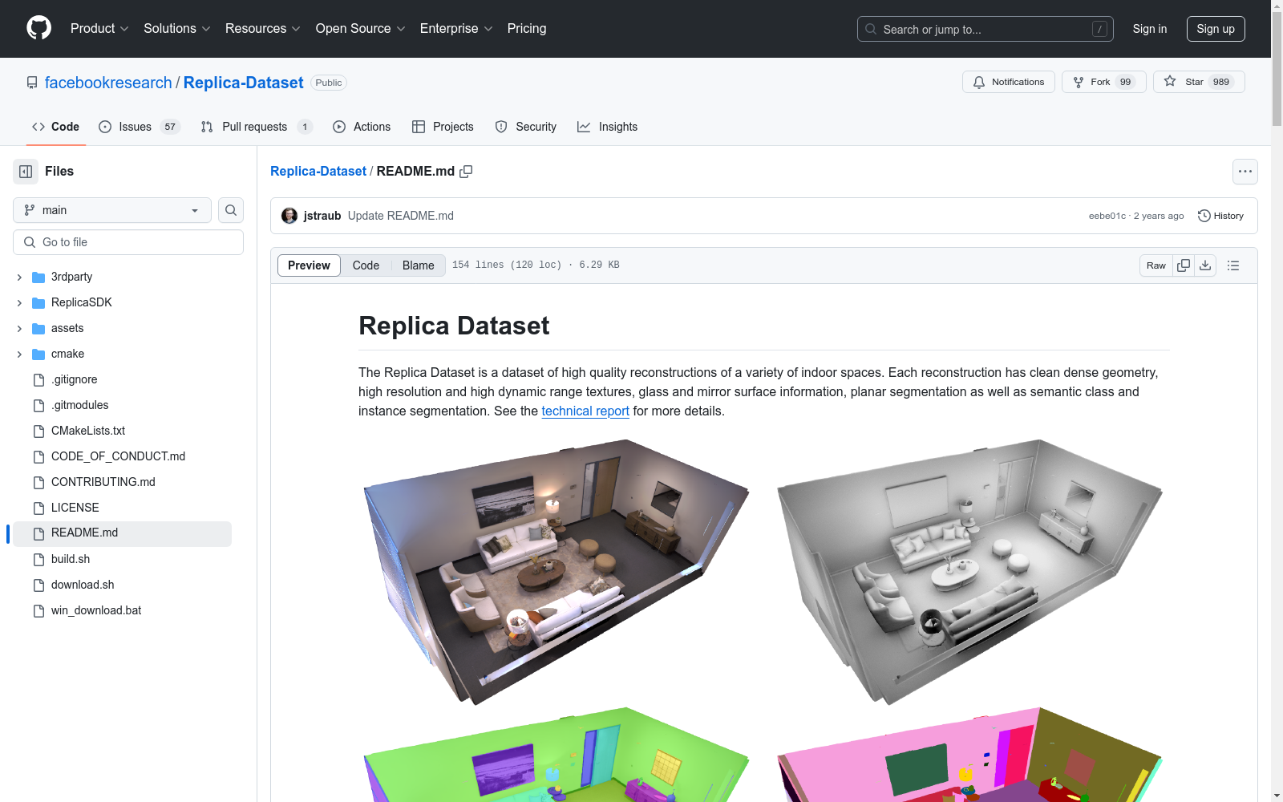1283x802 pixels.
Task: Open the main branch selector dropdown
Action: pyautogui.click(x=111, y=210)
